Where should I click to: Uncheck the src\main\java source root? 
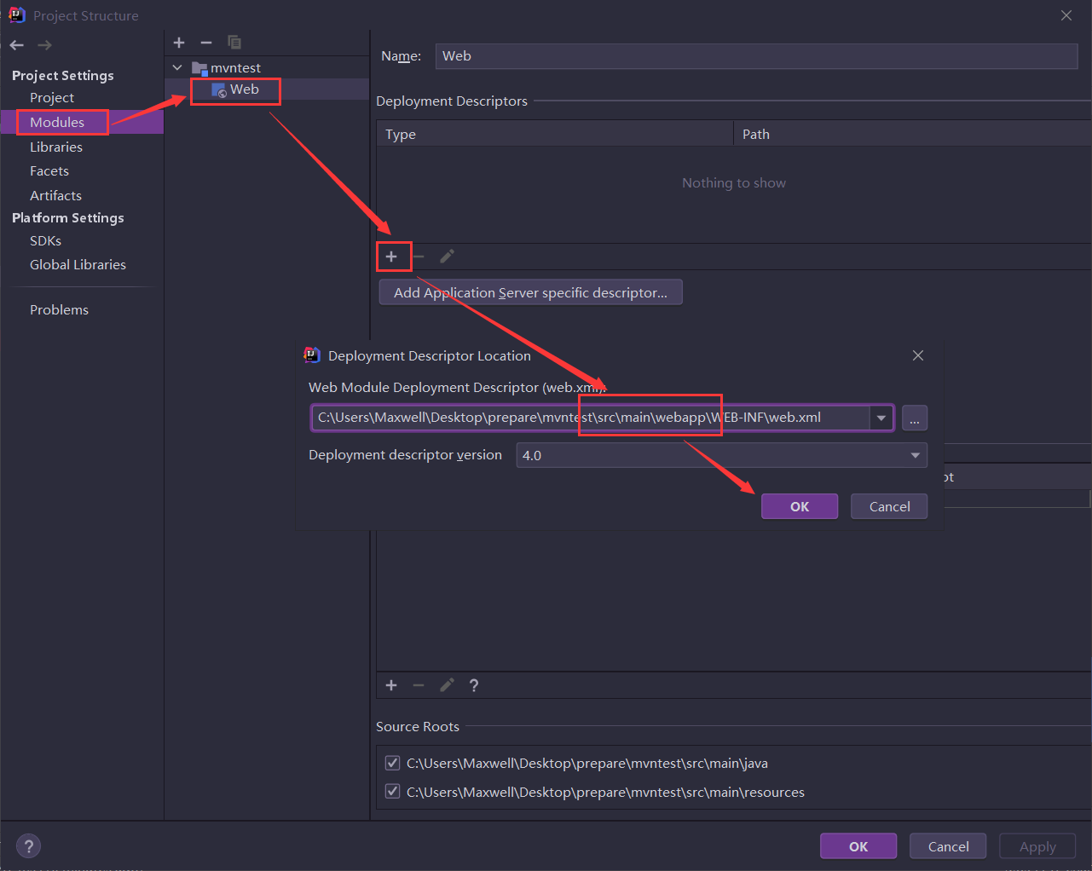(x=393, y=764)
